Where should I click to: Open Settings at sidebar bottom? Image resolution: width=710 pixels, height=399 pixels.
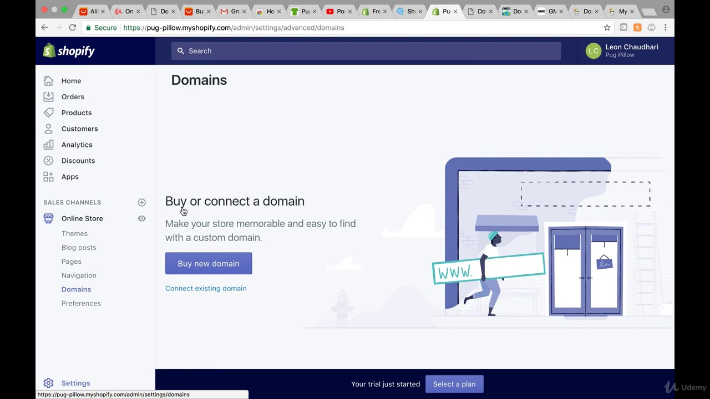(x=75, y=383)
